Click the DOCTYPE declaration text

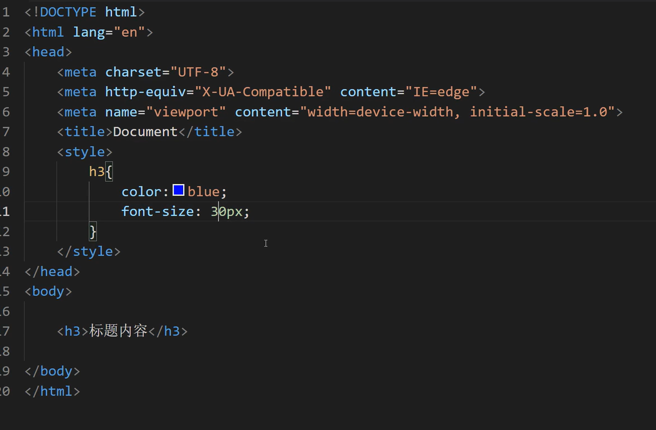(68, 12)
